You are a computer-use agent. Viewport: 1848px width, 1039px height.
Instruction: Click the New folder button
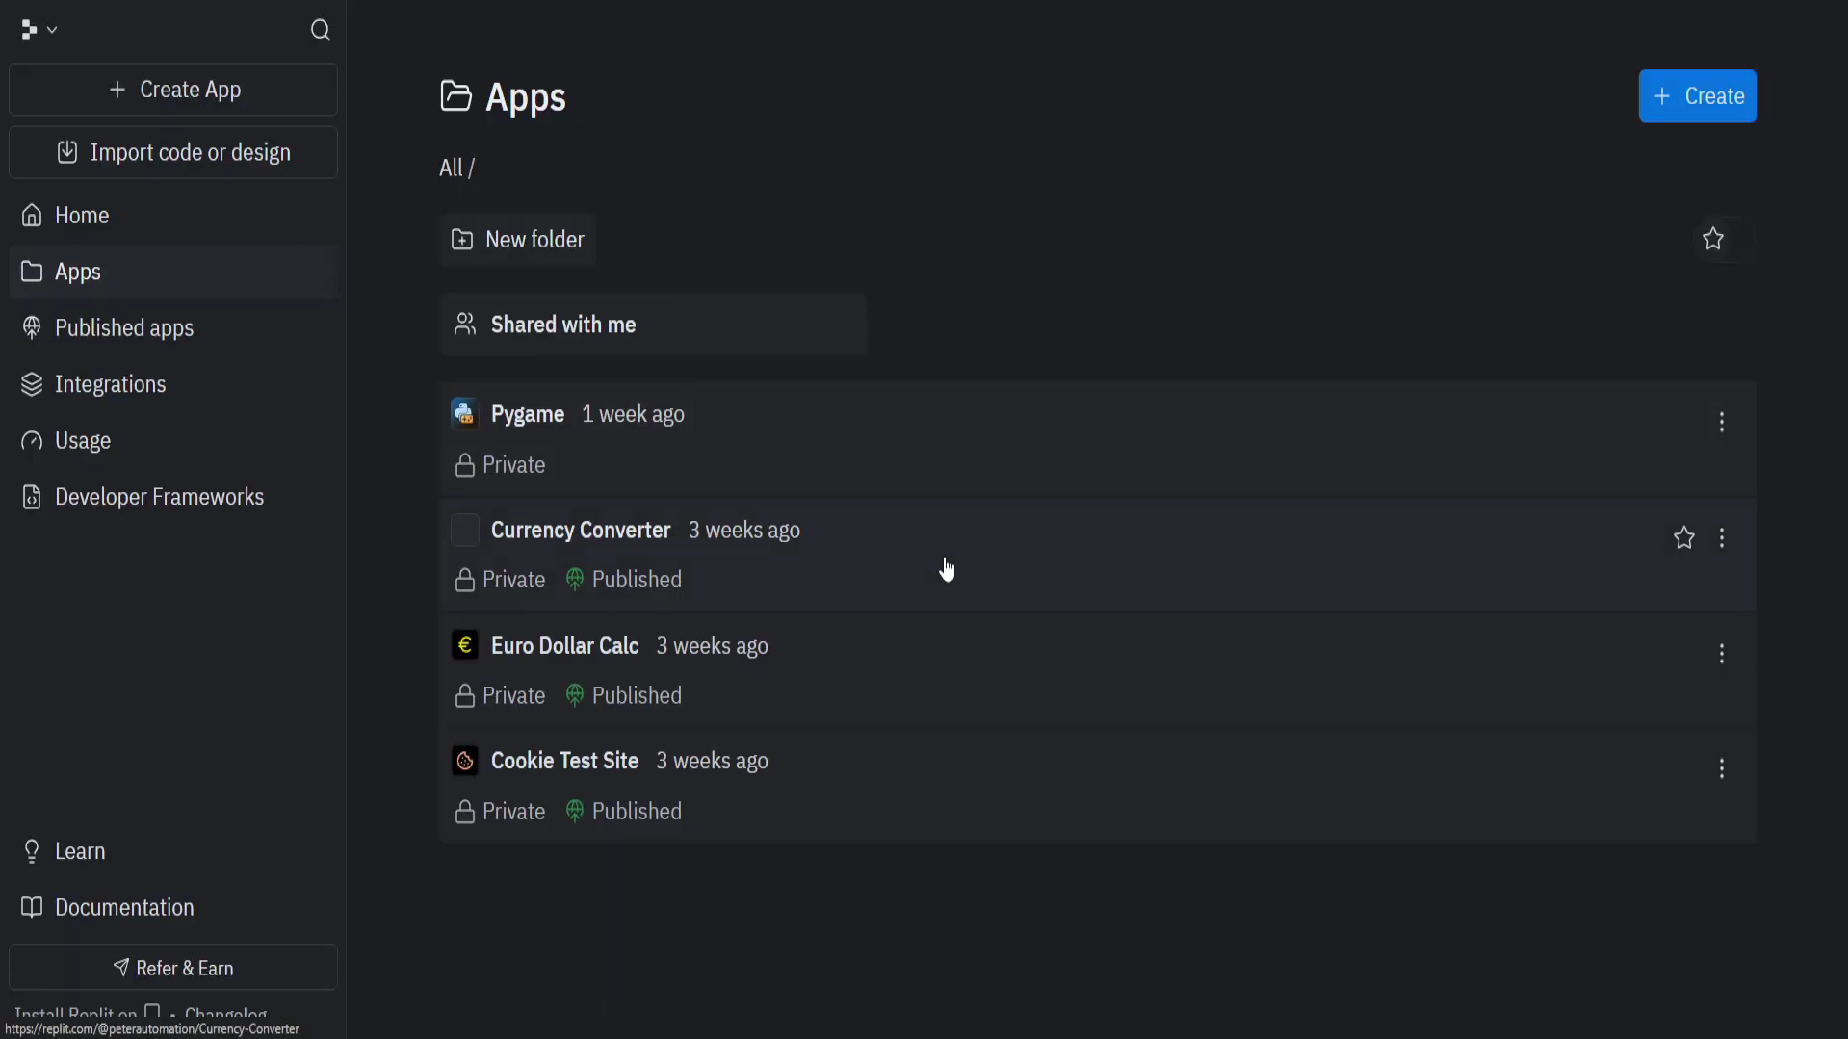[x=518, y=240]
